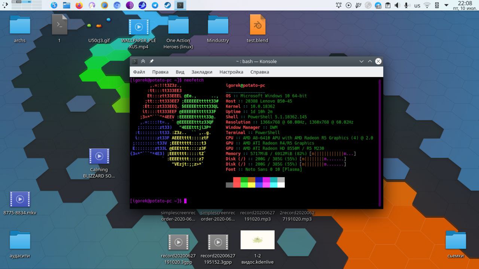This screenshot has width=479, height=269.
Task: Toggle pin on all desktops for Konsole
Action: point(152,61)
